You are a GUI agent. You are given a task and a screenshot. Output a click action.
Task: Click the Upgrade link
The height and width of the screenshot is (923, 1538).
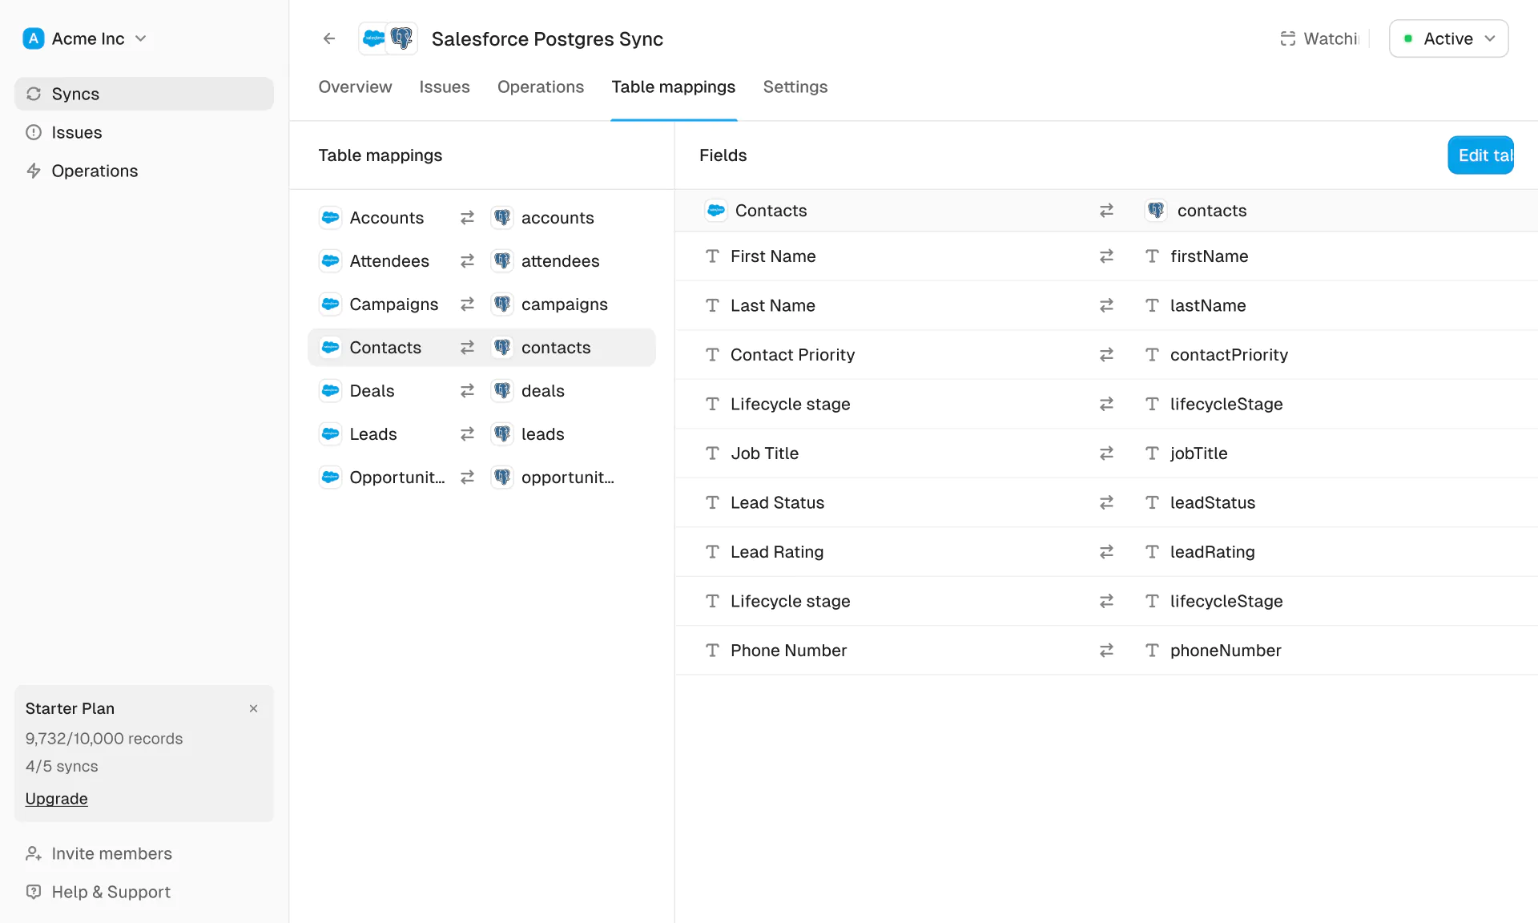coord(56,799)
